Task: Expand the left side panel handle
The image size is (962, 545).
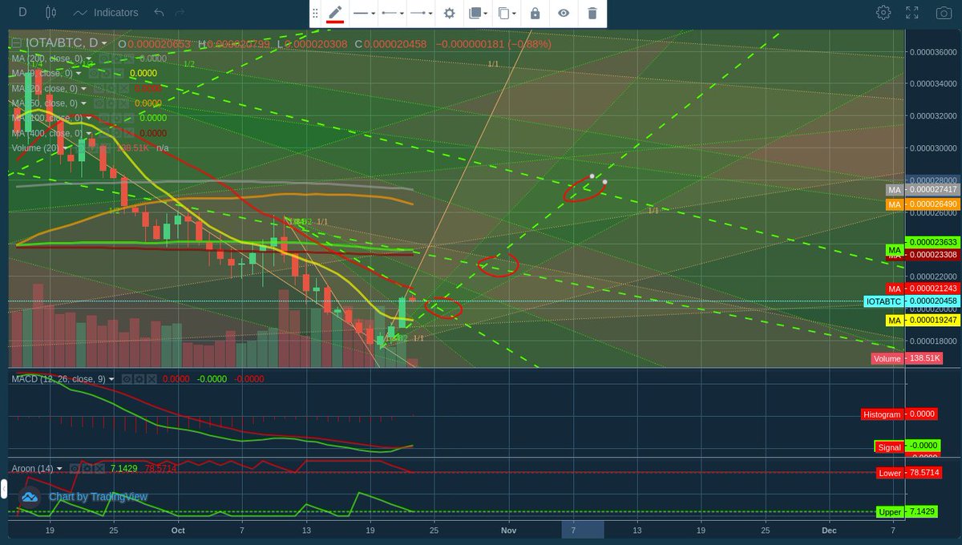Action: click(3, 489)
